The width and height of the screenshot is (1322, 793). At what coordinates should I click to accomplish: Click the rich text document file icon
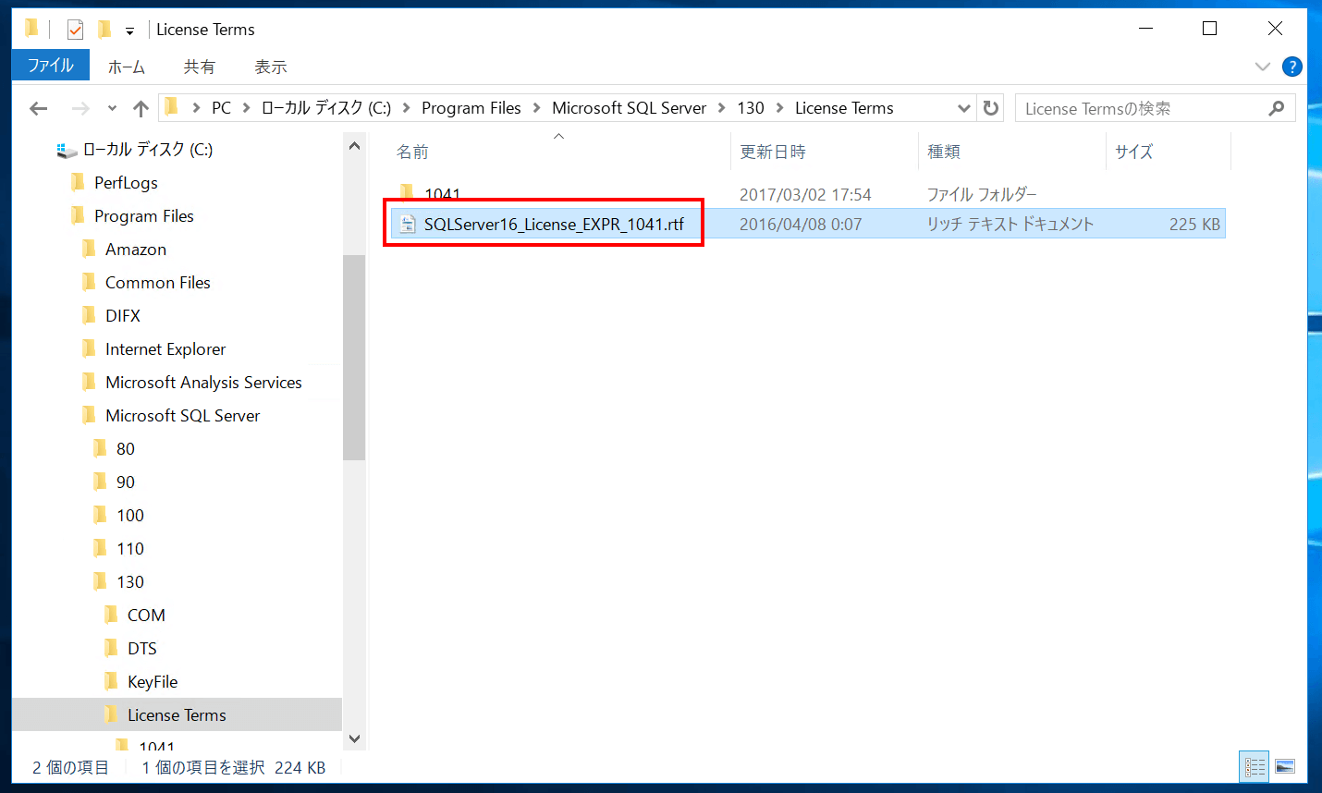click(408, 223)
